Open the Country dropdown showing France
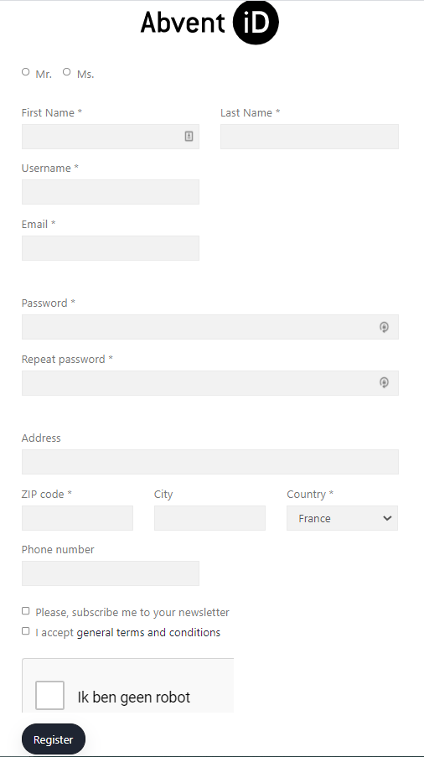 [x=342, y=518]
